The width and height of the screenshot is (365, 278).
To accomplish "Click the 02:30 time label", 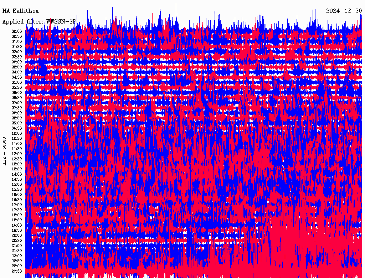I will click(17, 57).
